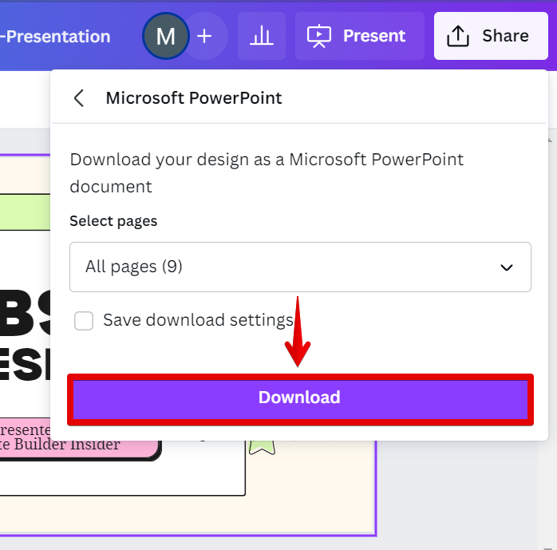The height and width of the screenshot is (550, 557).
Task: Open the All pages (9) dropdown
Action: click(300, 267)
